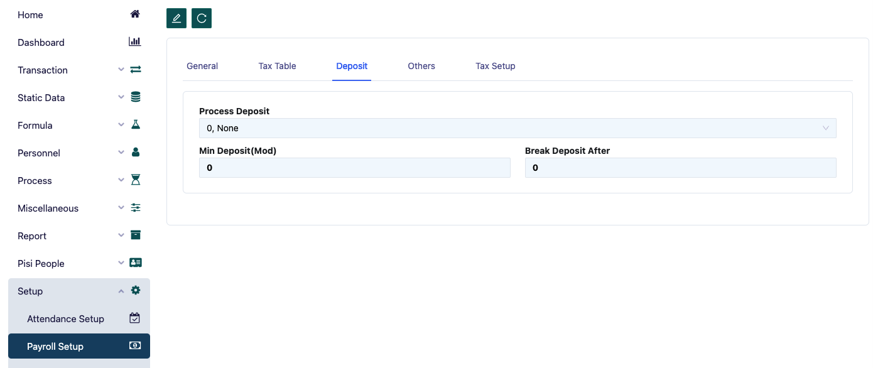The image size is (873, 368).
Task: Open the General tab
Action: coord(202,66)
